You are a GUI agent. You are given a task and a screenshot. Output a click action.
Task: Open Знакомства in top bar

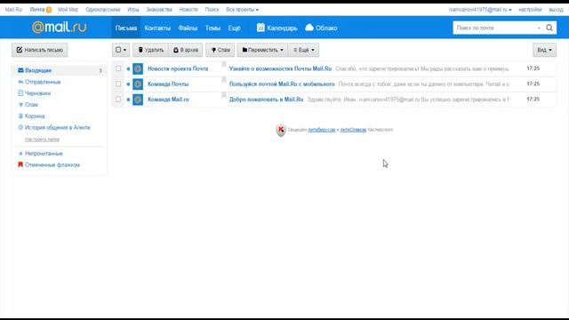tap(159, 10)
